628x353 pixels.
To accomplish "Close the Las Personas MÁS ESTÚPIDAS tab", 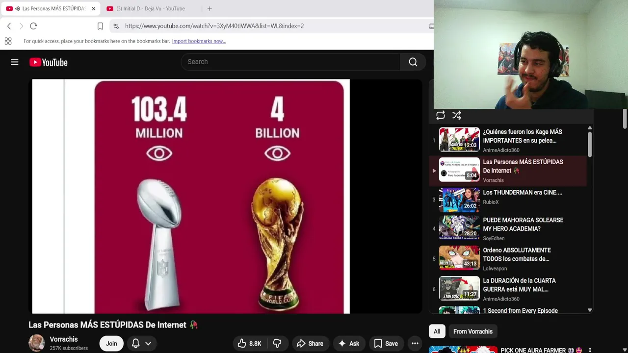I will pyautogui.click(x=93, y=8).
